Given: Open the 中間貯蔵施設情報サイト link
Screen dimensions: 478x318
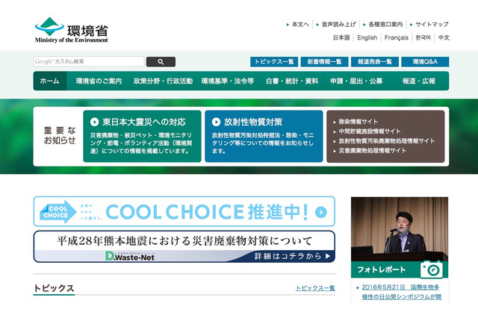Looking at the screenshot, I should (x=370, y=131).
